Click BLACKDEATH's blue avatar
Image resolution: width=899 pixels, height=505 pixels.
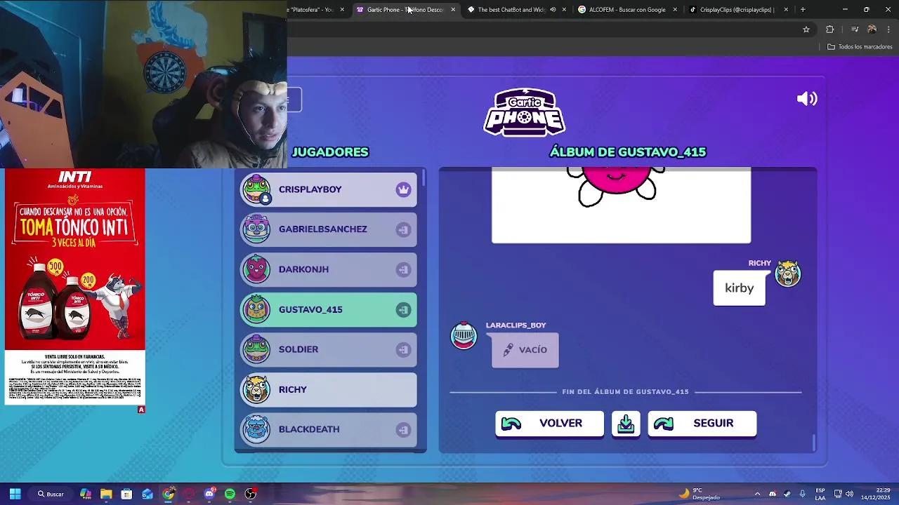point(256,429)
